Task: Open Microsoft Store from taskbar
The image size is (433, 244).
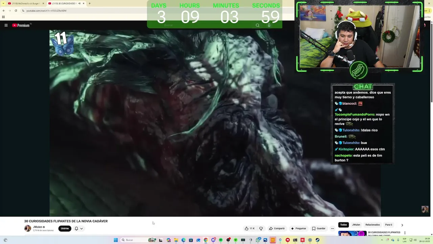Action: 191,240
